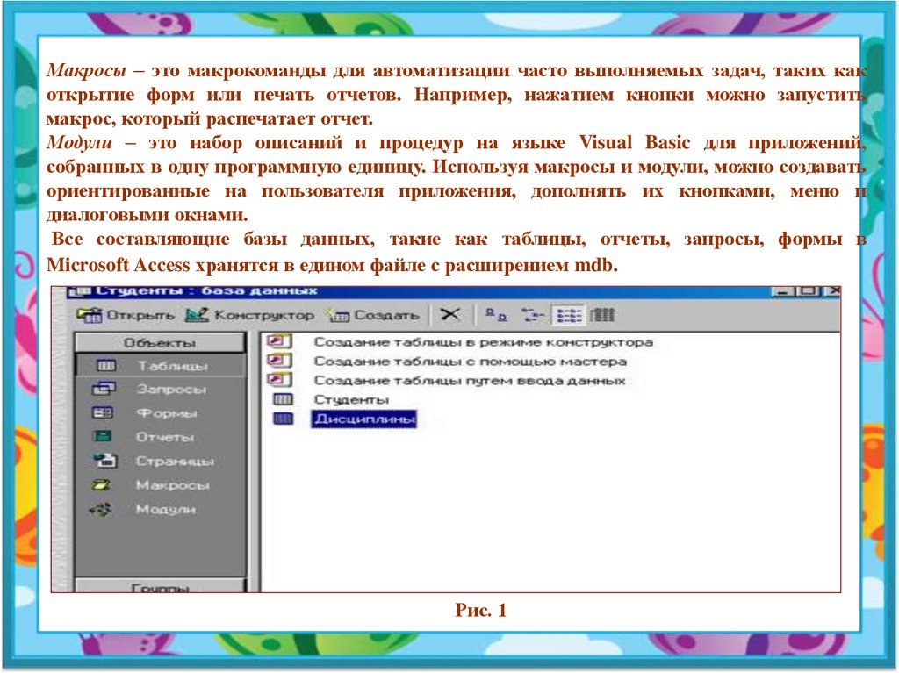The image size is (899, 673).
Task: Click icon beside 'путем ввода данных' shortcut
Action: tap(279, 379)
